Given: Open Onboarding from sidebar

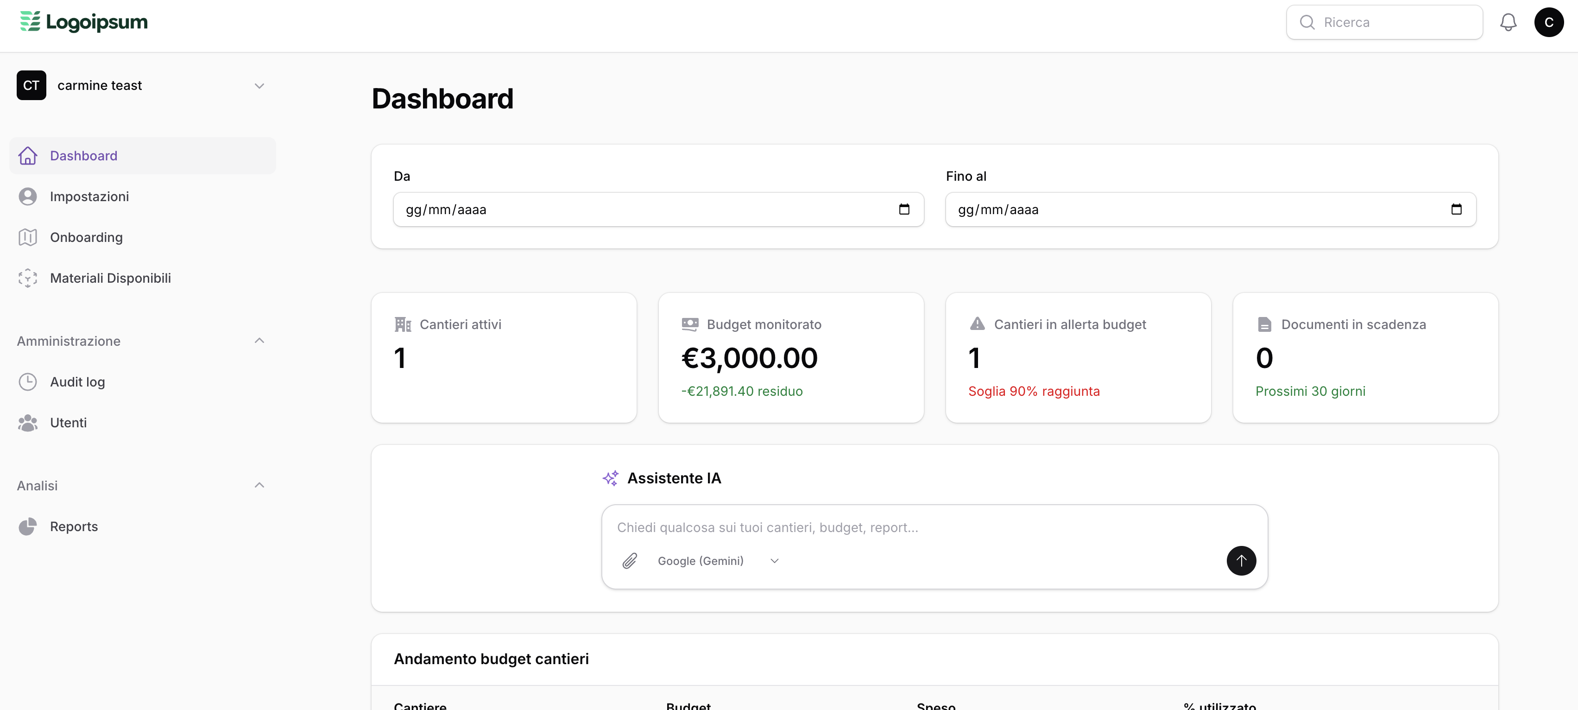Looking at the screenshot, I should pyautogui.click(x=142, y=237).
